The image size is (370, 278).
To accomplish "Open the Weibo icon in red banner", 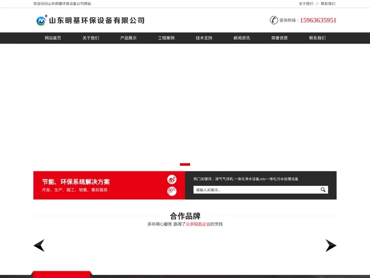I will [172, 180].
